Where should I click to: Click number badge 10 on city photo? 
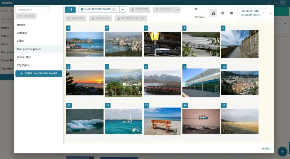pyautogui.click(x=224, y=67)
